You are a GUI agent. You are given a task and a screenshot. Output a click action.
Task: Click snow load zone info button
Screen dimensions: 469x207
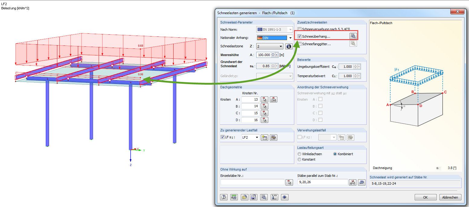coord(289,46)
